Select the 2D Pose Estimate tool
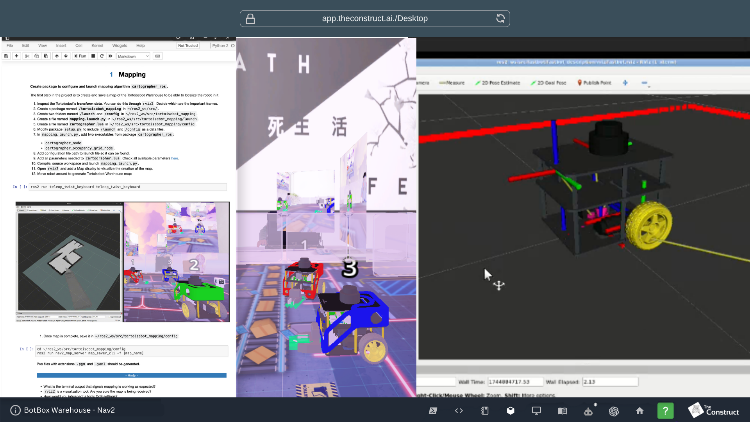Image resolution: width=750 pixels, height=422 pixels. tap(498, 83)
